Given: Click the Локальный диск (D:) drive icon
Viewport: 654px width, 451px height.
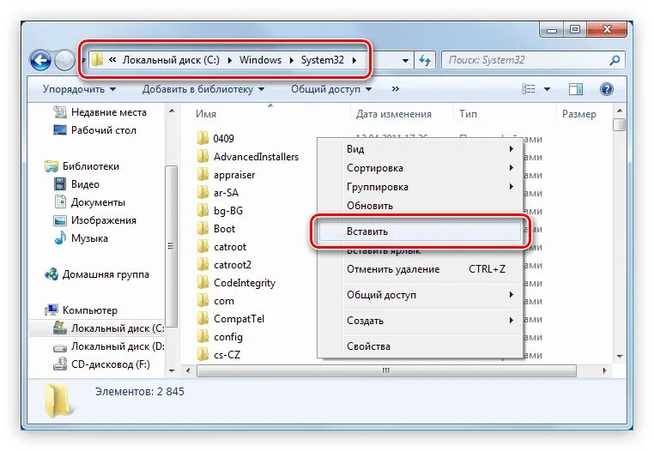Looking at the screenshot, I should click(x=60, y=347).
